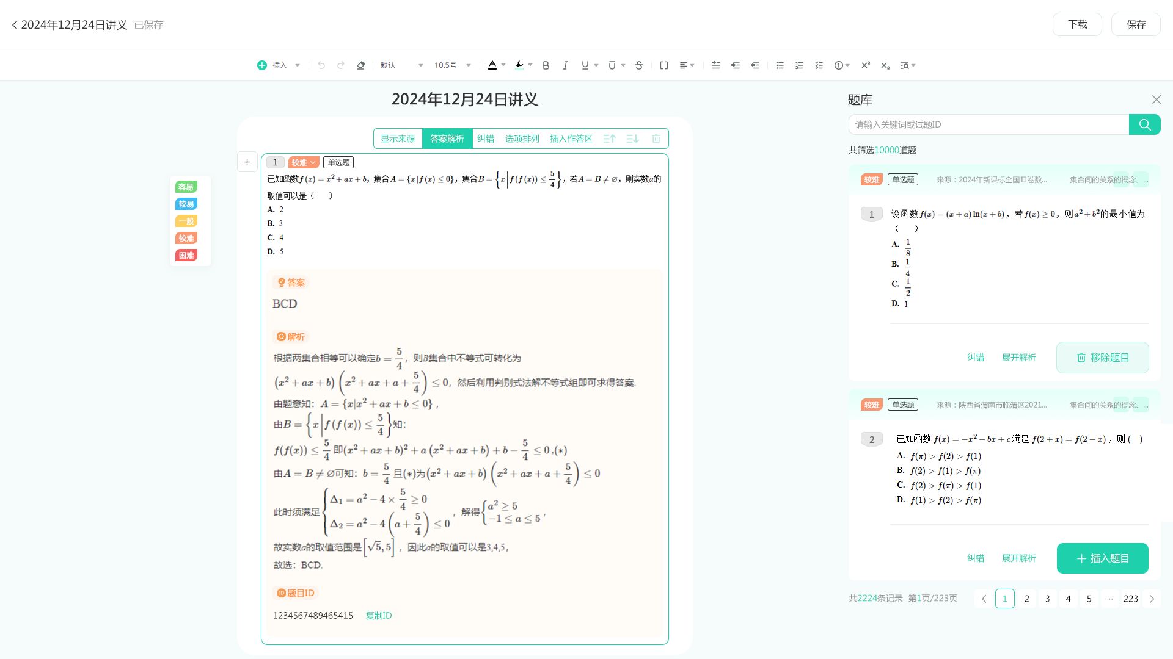Click the strikethrough icon
This screenshot has height=659, width=1173.
(639, 65)
